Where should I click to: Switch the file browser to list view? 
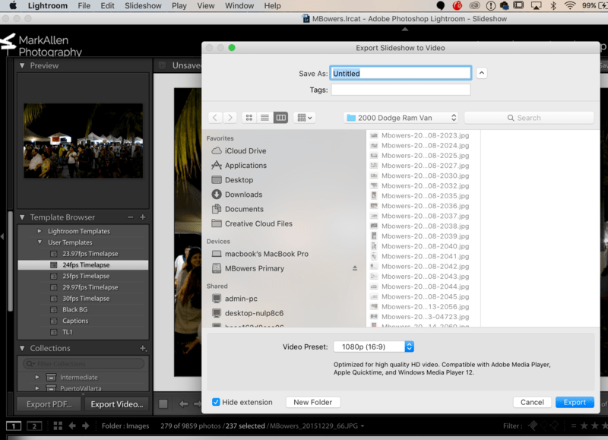(264, 117)
